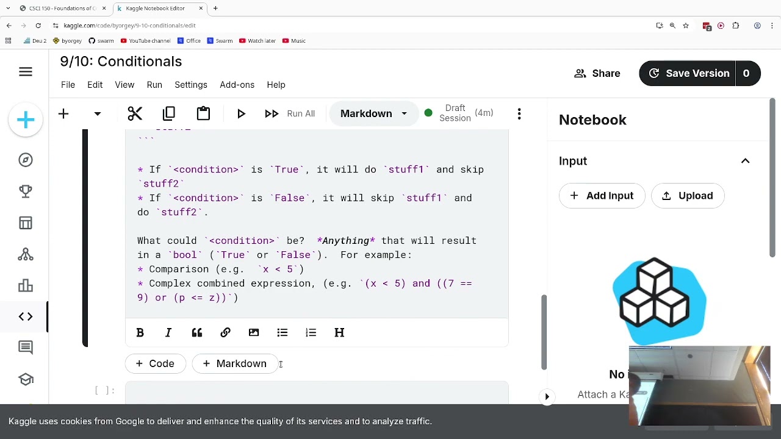Click the blue plus Create button
This screenshot has height=439, width=781.
[26, 120]
